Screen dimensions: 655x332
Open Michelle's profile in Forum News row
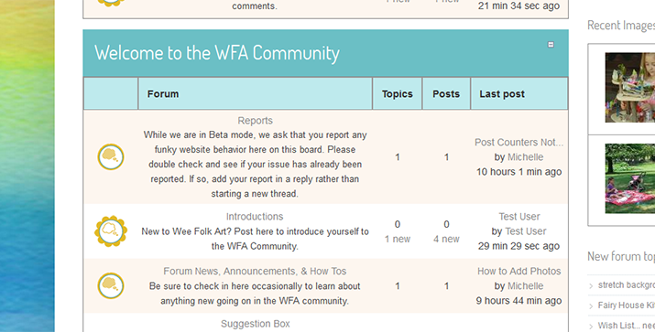pyautogui.click(x=525, y=285)
